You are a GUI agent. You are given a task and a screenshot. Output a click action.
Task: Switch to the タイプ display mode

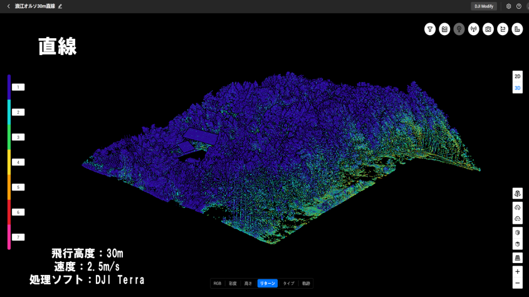pyautogui.click(x=288, y=284)
